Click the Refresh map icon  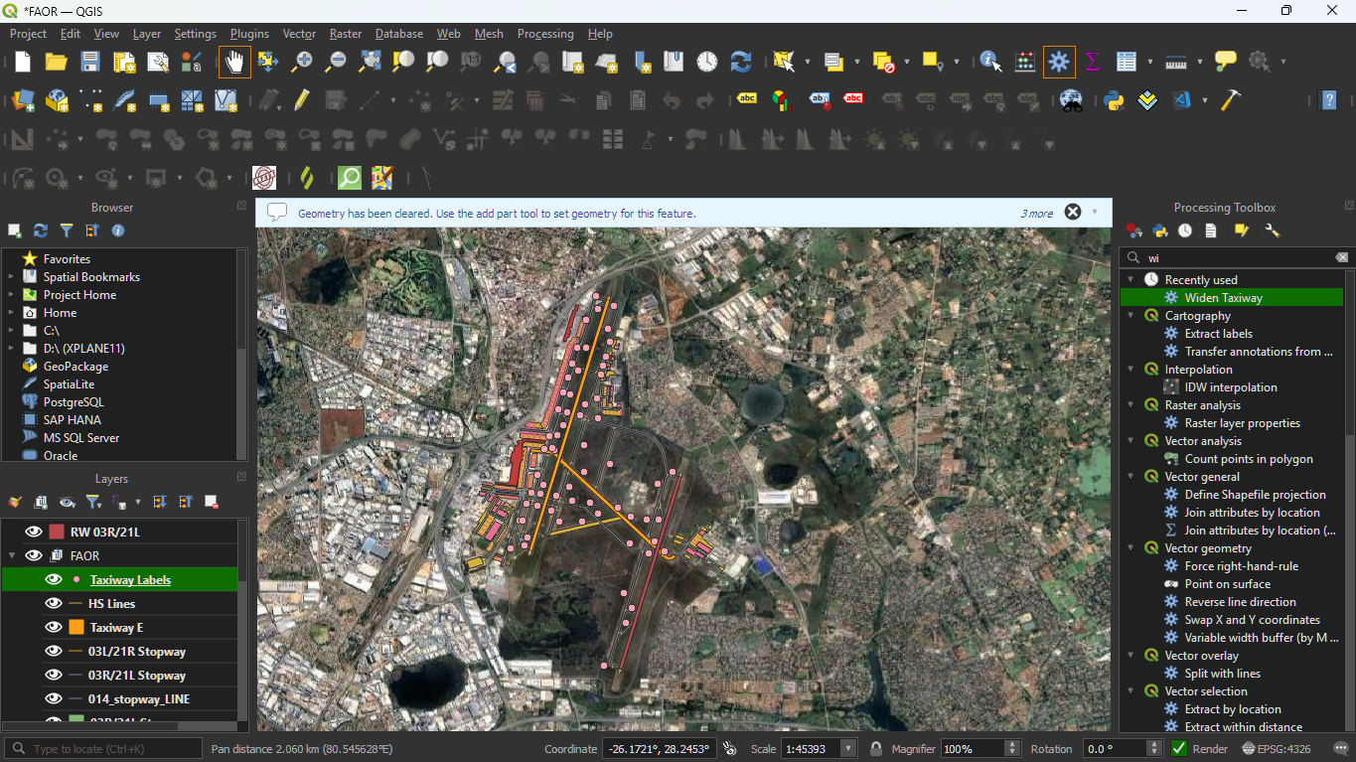tap(741, 62)
